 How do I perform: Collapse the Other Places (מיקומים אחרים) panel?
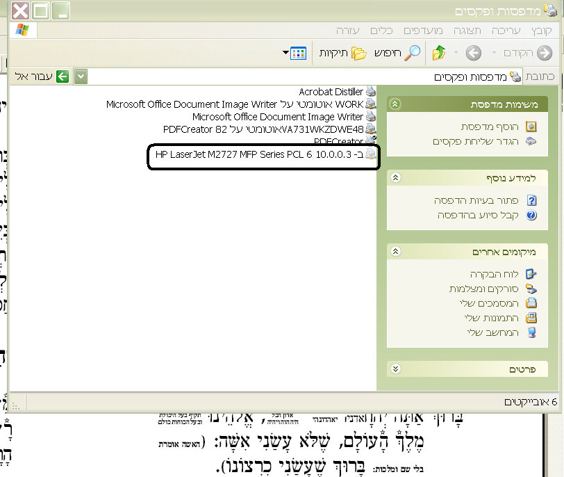(396, 251)
